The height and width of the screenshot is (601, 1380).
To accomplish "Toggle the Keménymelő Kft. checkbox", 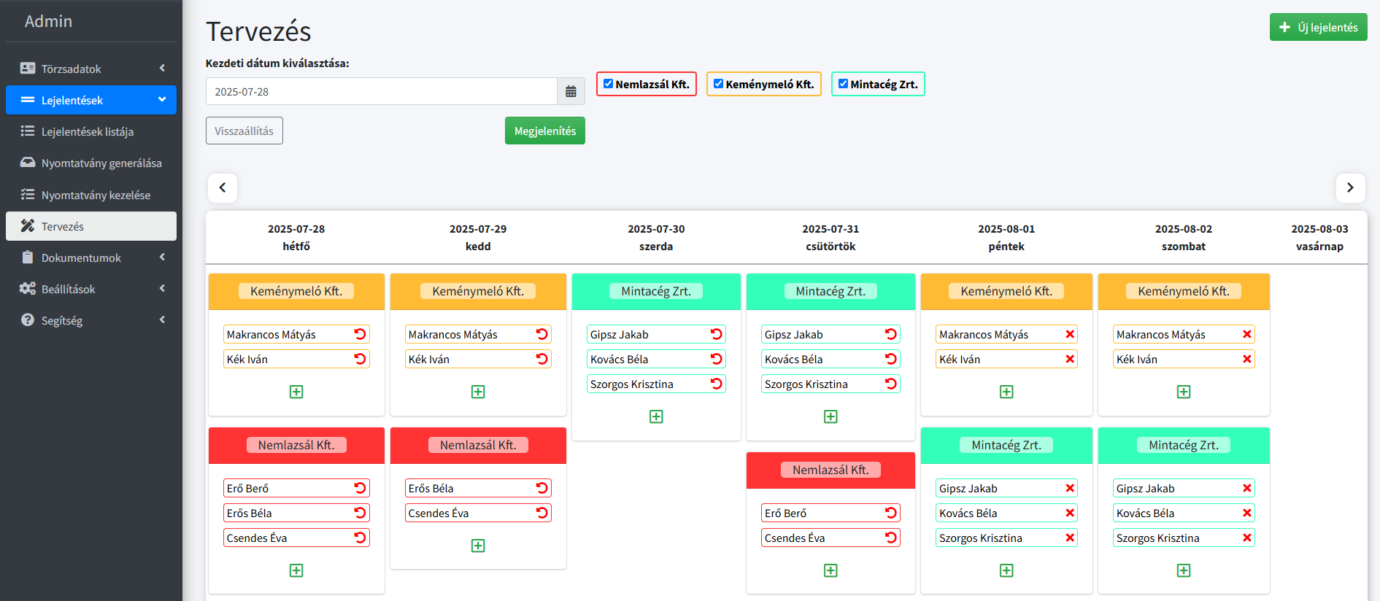I will (x=718, y=84).
